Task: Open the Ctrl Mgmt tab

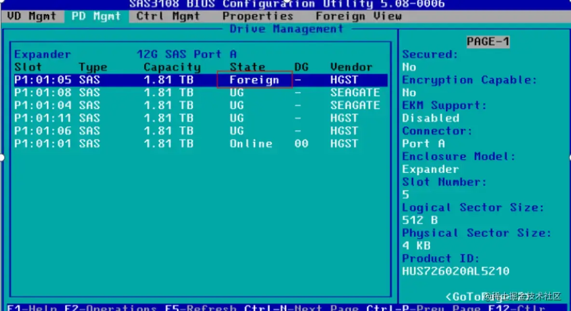Action: coord(168,16)
